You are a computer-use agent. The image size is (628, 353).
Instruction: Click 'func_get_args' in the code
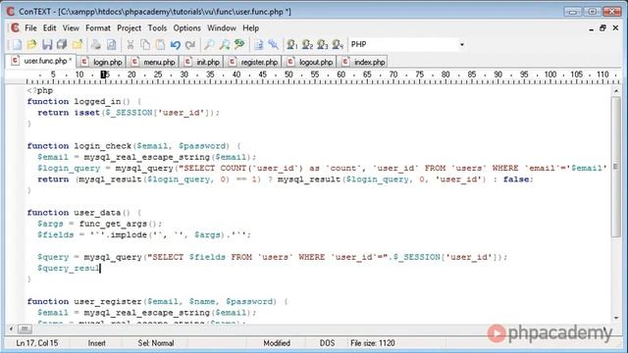click(113, 224)
